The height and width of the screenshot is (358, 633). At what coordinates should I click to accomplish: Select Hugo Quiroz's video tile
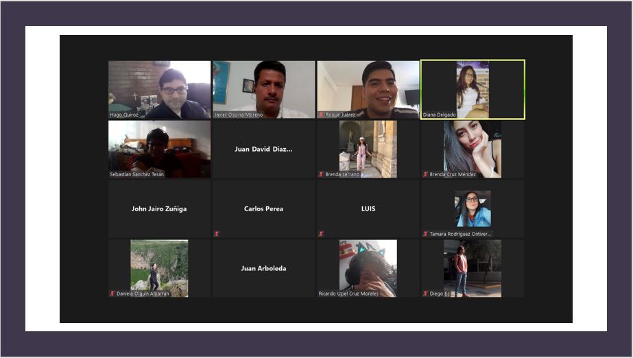click(159, 89)
